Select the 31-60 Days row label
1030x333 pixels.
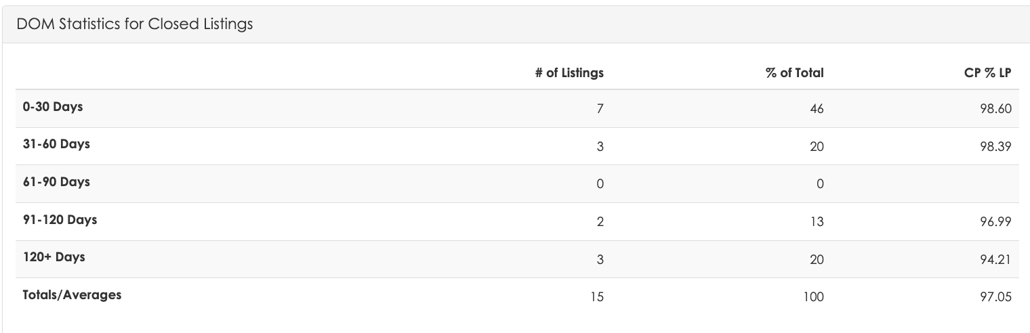click(56, 144)
